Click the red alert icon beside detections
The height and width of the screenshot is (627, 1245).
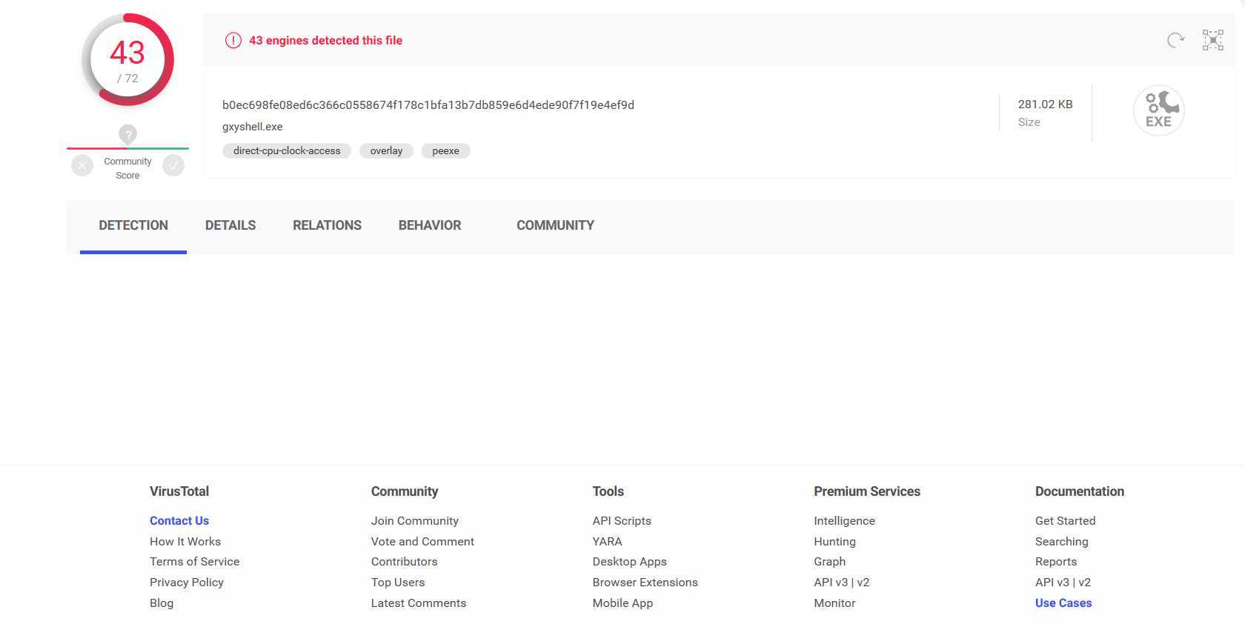click(233, 40)
